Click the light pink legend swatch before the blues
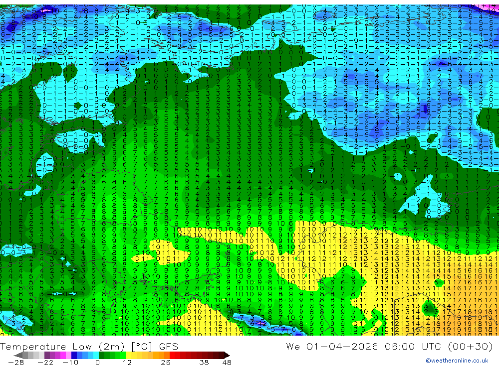499x365 pixels. (x=68, y=356)
